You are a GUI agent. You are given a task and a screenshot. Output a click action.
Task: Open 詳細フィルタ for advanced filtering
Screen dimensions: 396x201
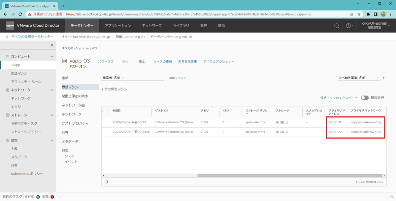178,78
